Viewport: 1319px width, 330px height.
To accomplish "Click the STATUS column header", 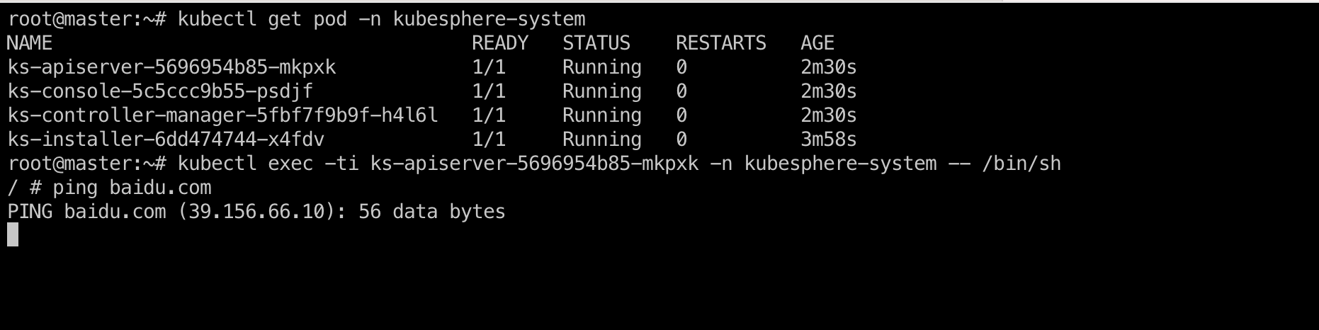I will click(x=596, y=43).
